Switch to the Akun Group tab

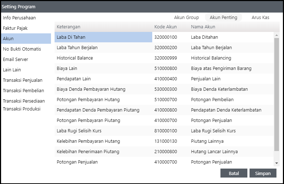(x=186, y=17)
